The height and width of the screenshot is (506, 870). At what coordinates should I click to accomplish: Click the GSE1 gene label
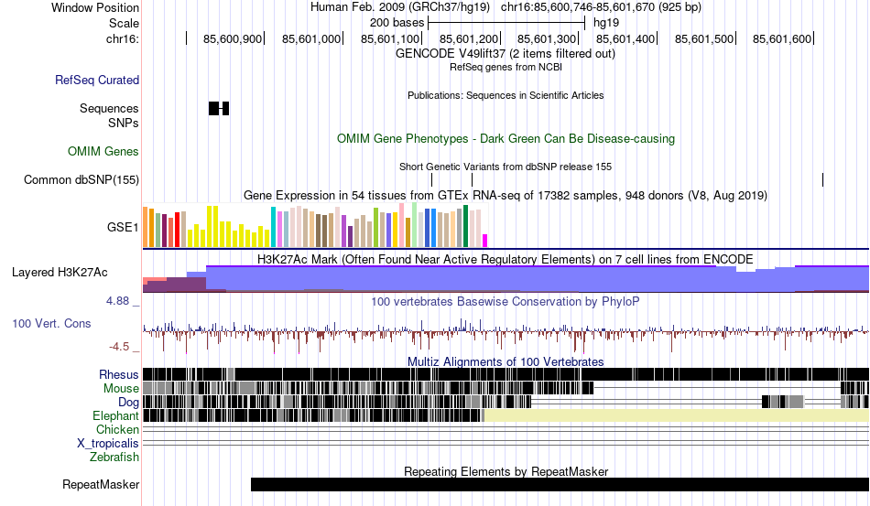[123, 227]
